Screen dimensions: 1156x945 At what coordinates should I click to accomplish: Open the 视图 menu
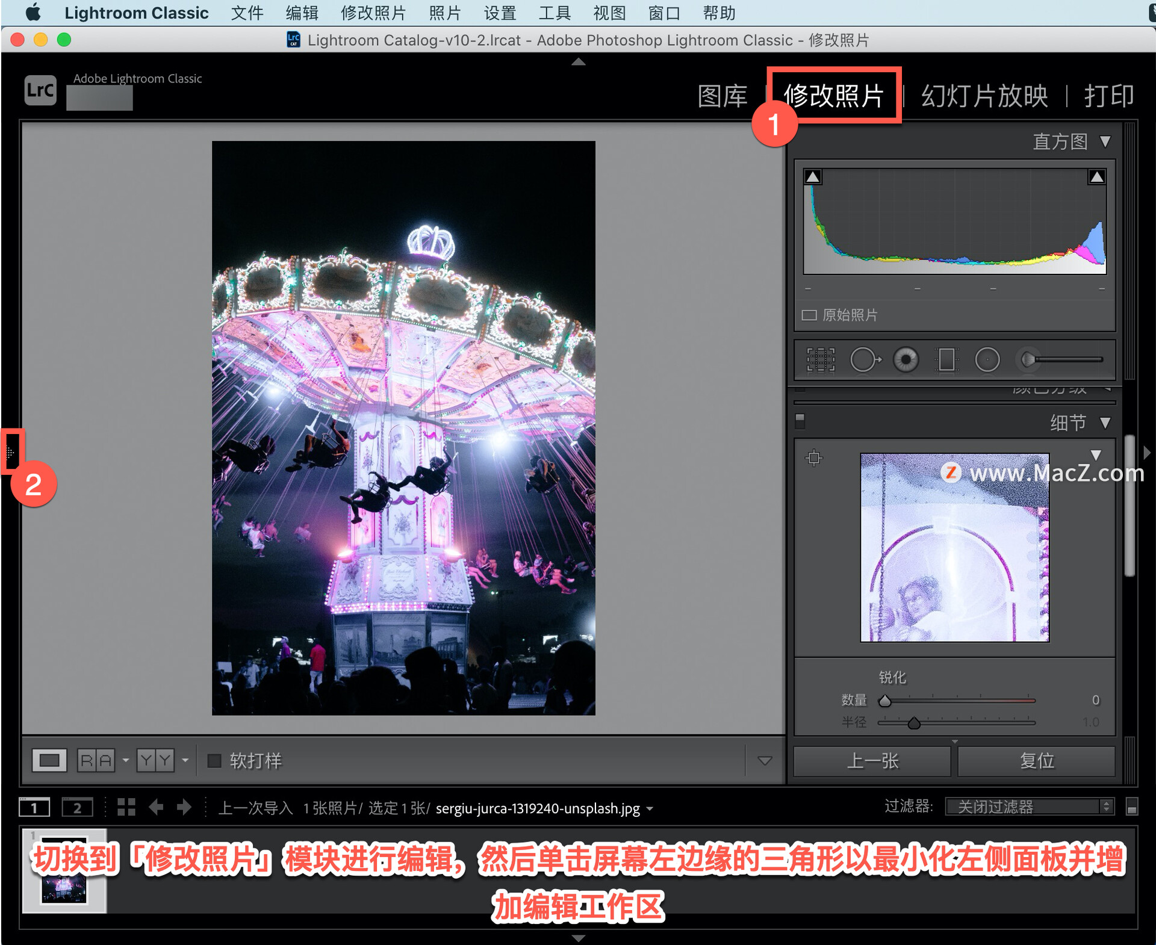[609, 13]
